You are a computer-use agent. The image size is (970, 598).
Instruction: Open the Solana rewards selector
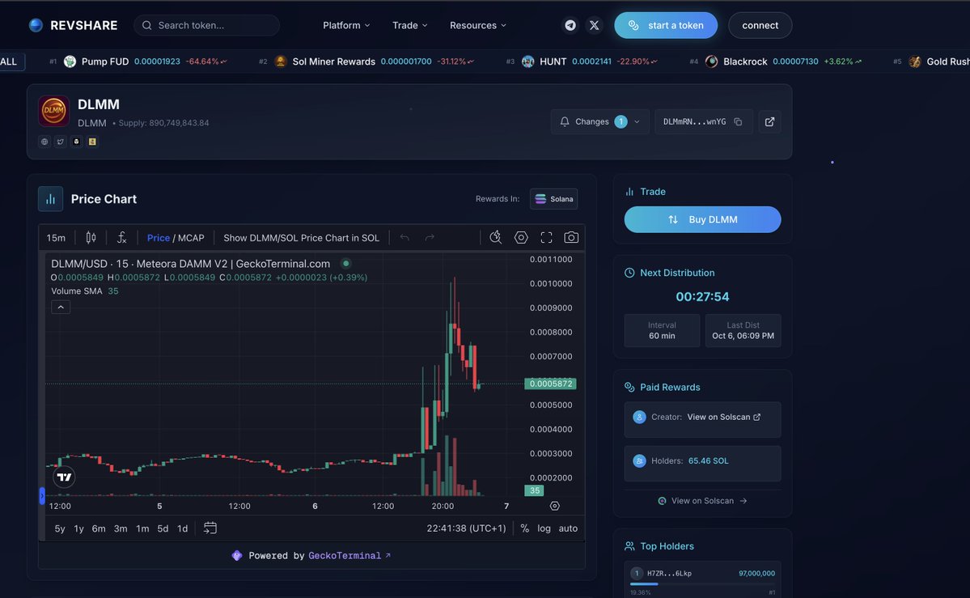(x=553, y=199)
